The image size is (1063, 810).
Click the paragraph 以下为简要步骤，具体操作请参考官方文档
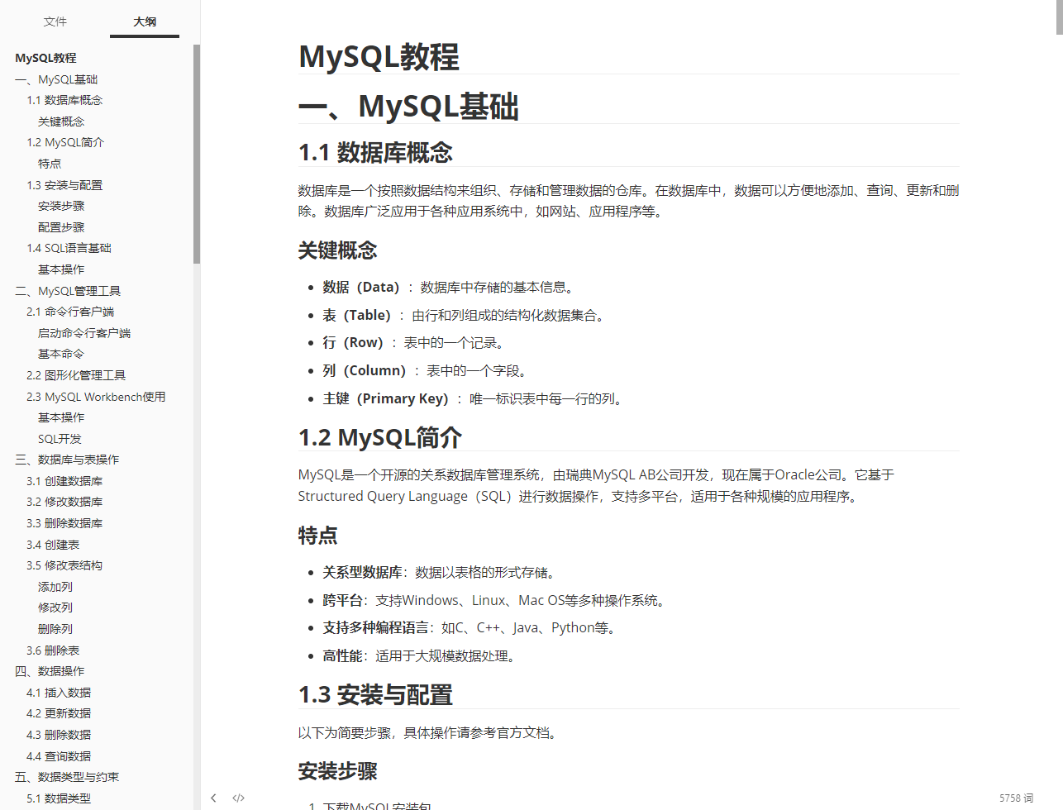(x=428, y=732)
